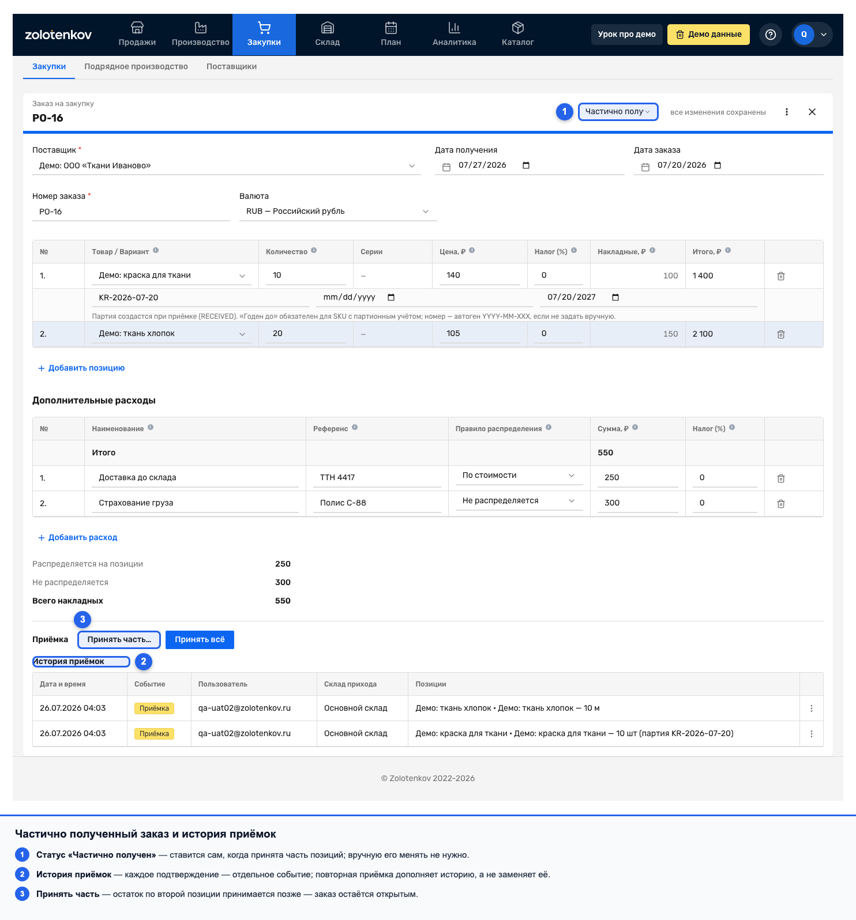This screenshot has height=920, width=856.
Task: Click the Демо данные button
Action: click(708, 35)
